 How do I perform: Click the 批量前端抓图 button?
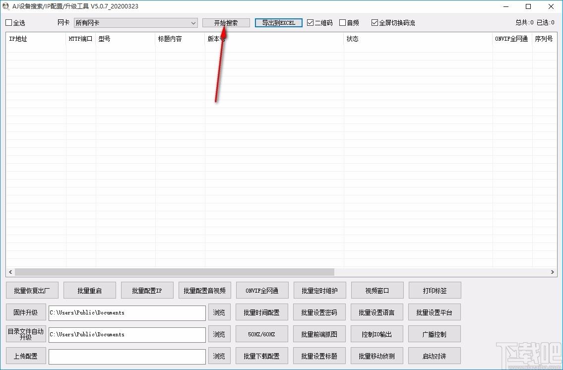(x=319, y=334)
